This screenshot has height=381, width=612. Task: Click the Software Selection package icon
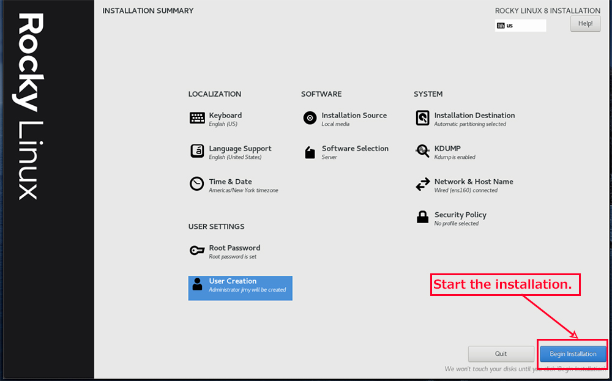point(310,152)
